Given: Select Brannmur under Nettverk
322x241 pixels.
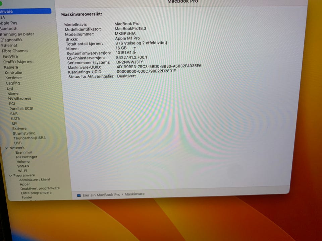Looking at the screenshot, I should pyautogui.click(x=24, y=153).
